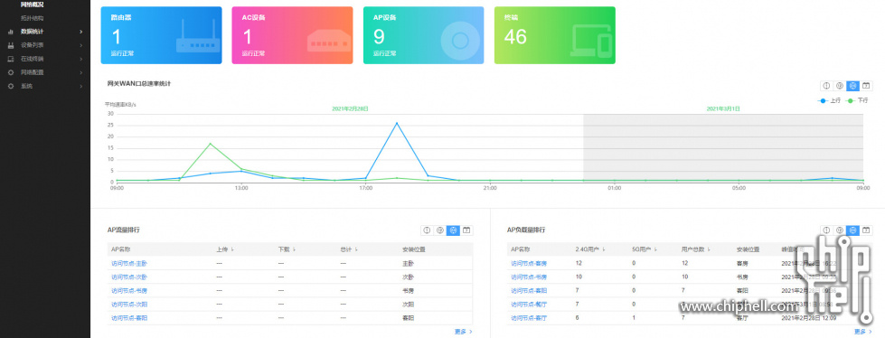Viewport: 885px width, 338px height.
Task: Click the devices icon on 终端 card
Action: (591, 41)
